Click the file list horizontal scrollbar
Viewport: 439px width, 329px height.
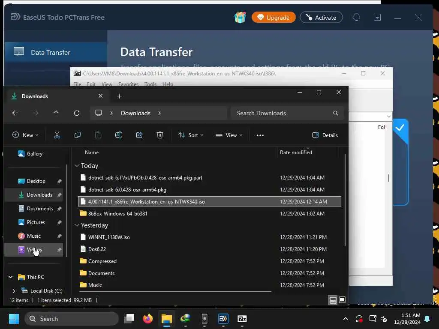(175, 292)
